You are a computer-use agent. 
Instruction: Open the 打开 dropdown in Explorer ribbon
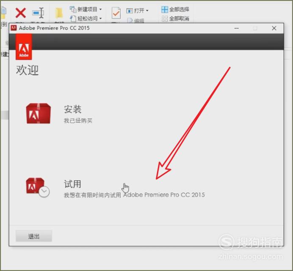[137, 11]
